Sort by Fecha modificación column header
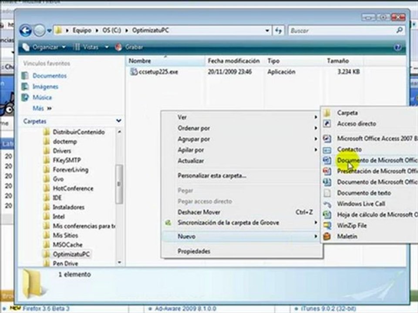The height and width of the screenshot is (313, 418). 235,61
